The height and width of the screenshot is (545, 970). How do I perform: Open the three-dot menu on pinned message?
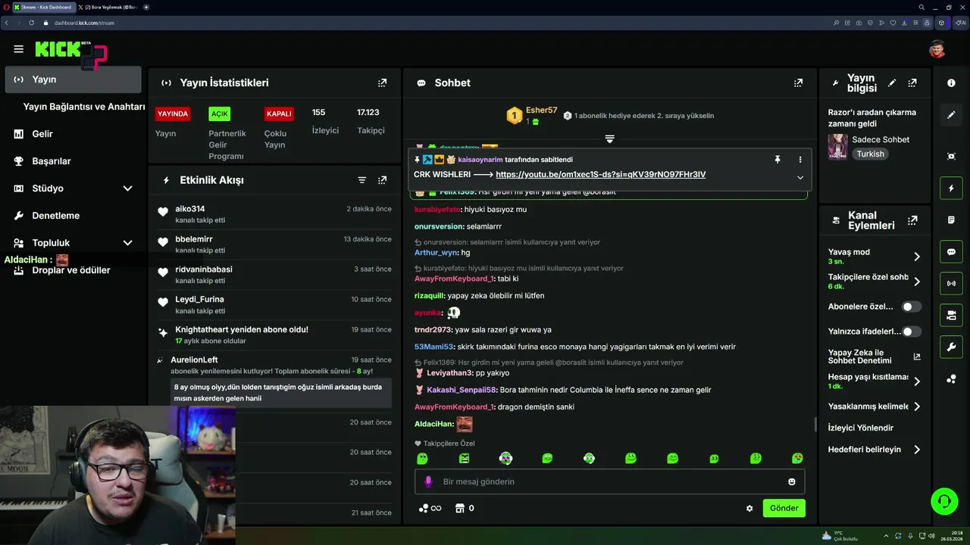799,160
